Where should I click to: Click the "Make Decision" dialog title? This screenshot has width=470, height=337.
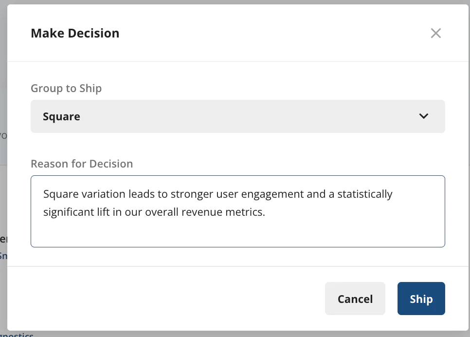tap(75, 33)
